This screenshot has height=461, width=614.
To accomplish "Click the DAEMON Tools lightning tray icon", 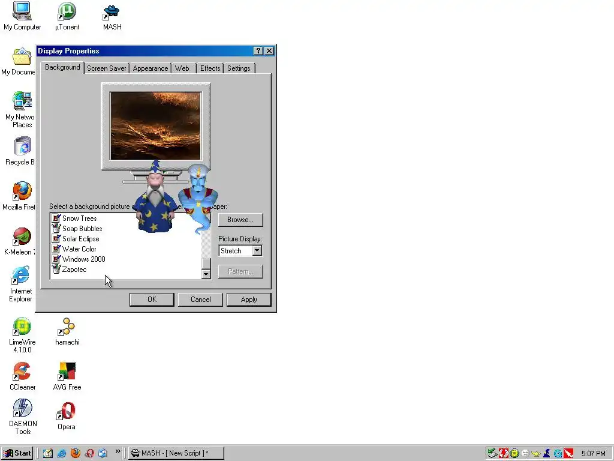I will [x=503, y=454].
